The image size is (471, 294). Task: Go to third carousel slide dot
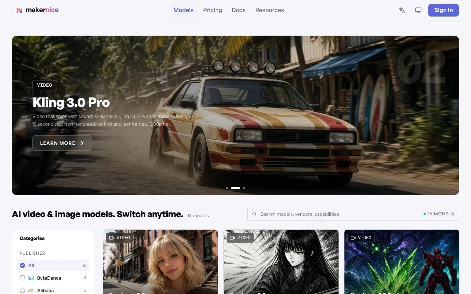pyautogui.click(x=244, y=188)
